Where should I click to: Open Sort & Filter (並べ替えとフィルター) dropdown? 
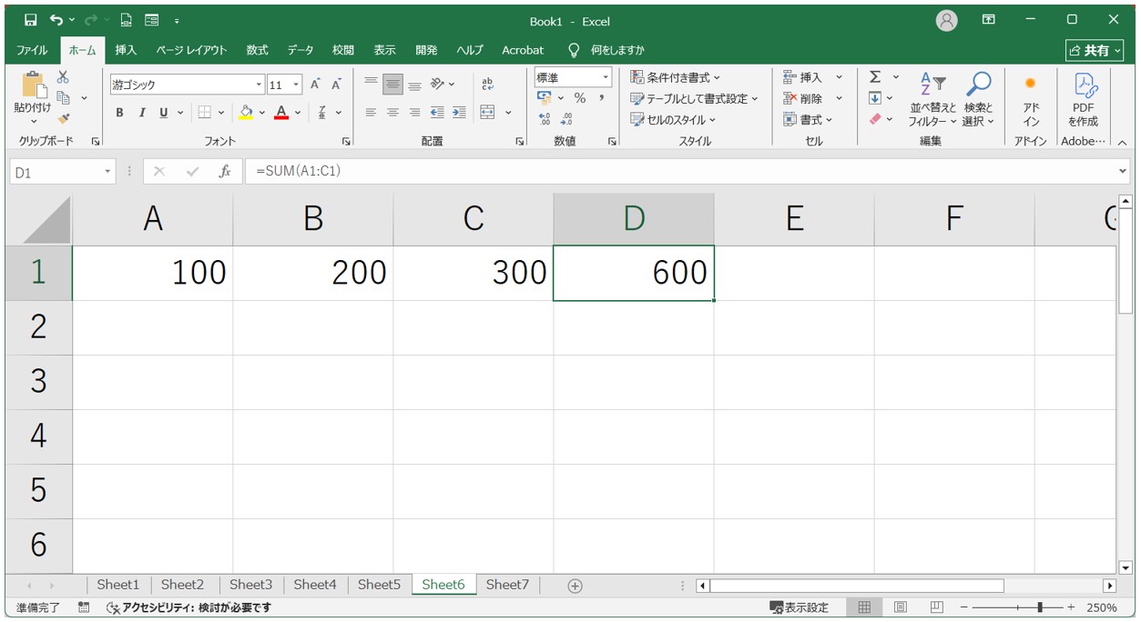click(932, 100)
